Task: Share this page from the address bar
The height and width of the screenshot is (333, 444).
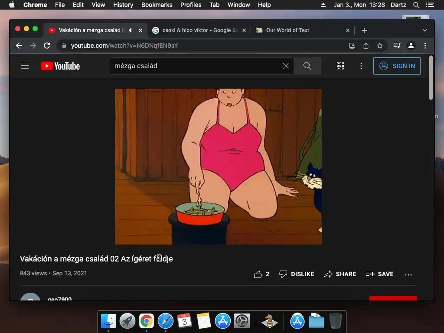Action: pos(366,46)
